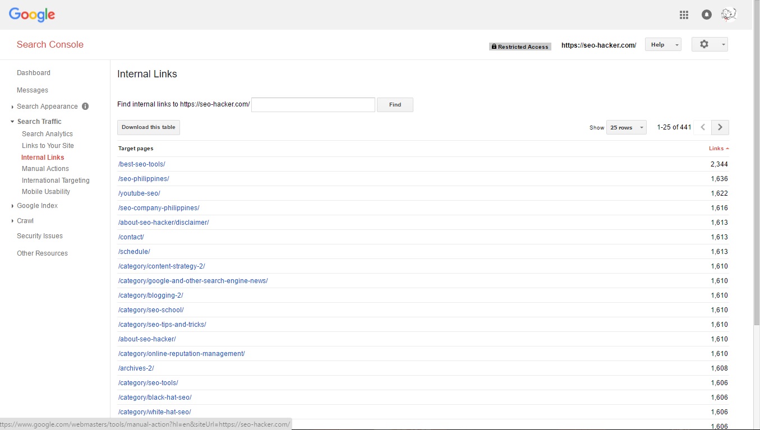
Task: Go to previous page arrow
Action: 703,127
